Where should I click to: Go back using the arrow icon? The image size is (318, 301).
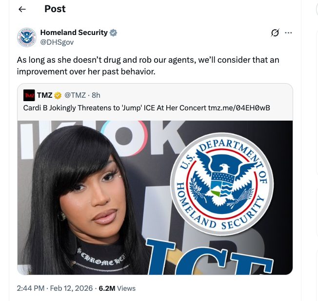coord(22,9)
